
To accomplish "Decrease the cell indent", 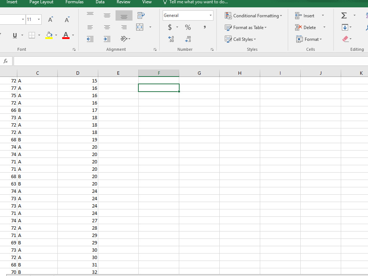I will [x=90, y=39].
